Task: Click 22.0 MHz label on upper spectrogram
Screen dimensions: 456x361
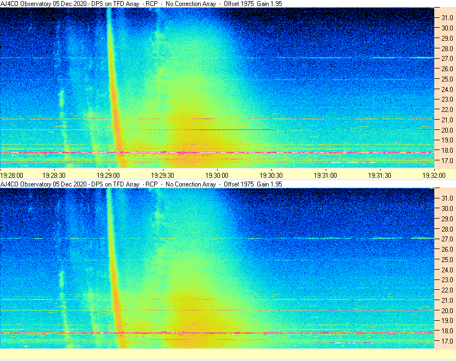Action: point(447,110)
